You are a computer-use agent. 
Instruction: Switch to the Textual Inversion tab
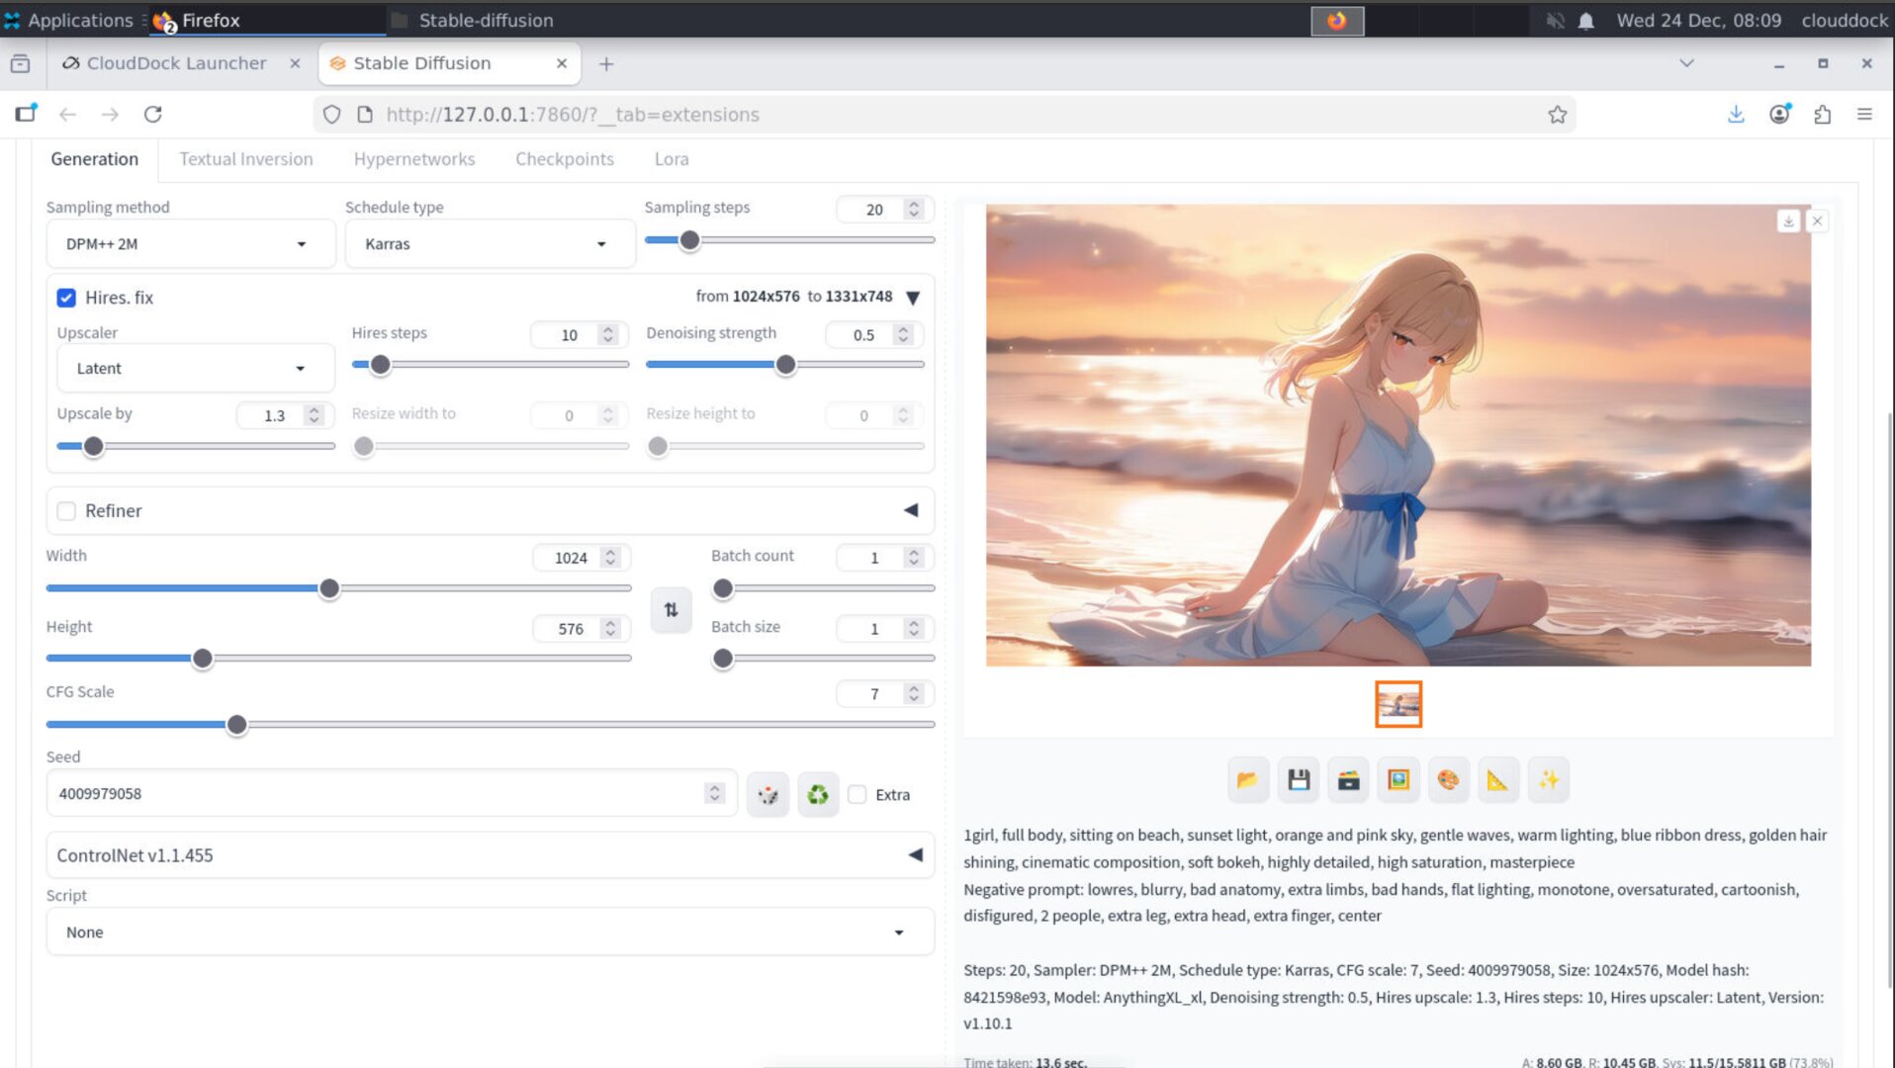pyautogui.click(x=245, y=159)
